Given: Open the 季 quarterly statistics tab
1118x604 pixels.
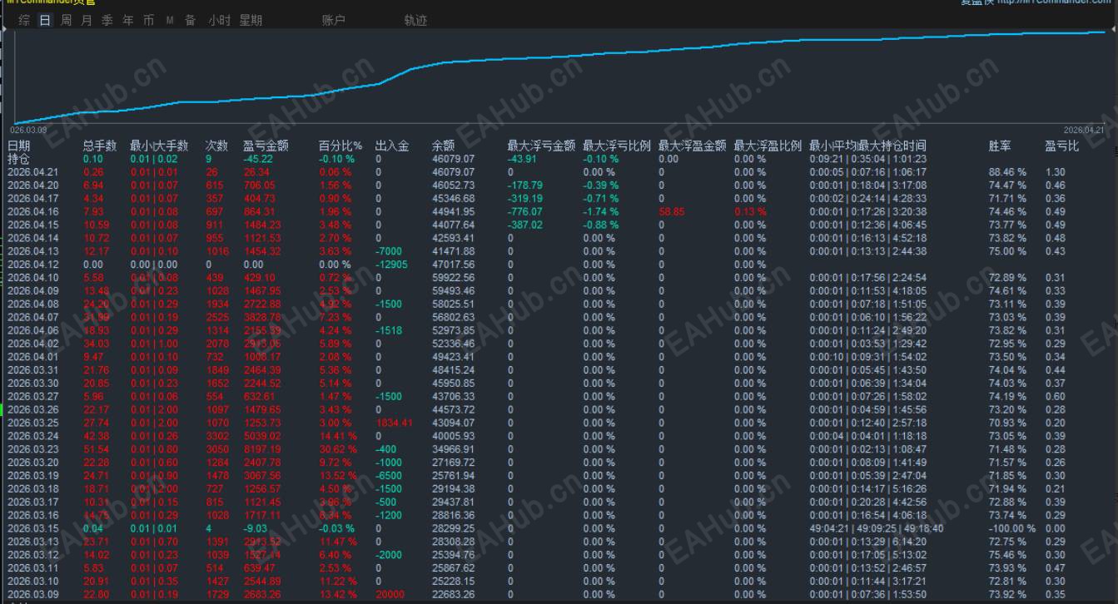Looking at the screenshot, I should [107, 20].
